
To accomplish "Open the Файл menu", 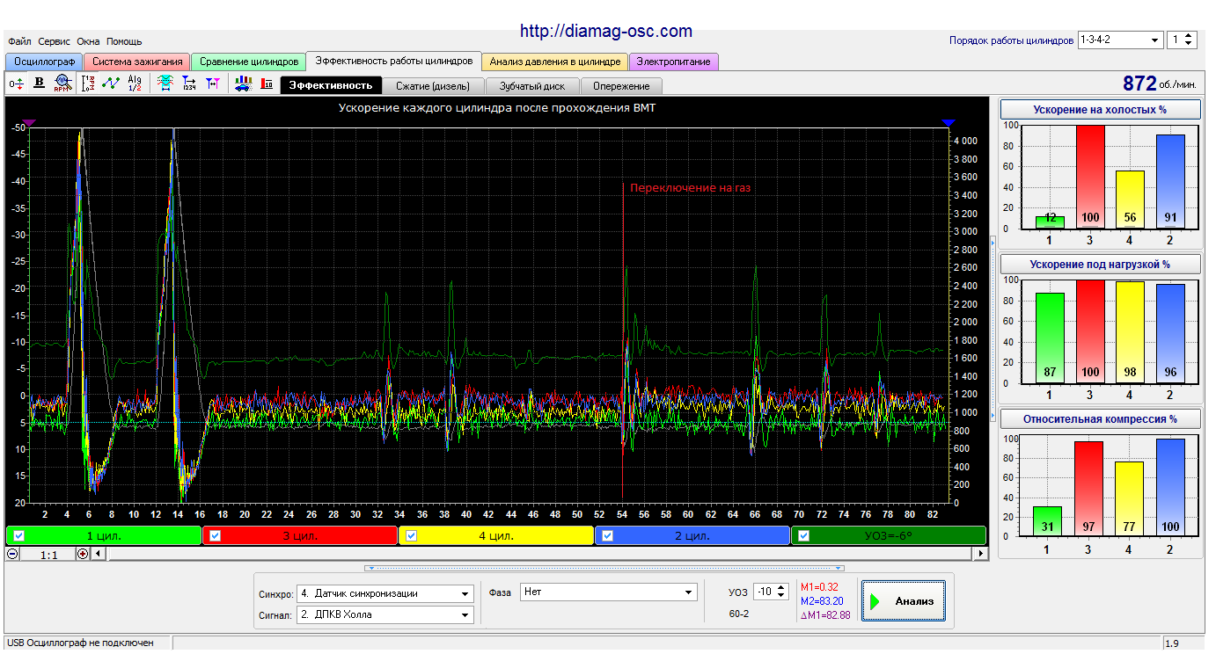I will 19,41.
